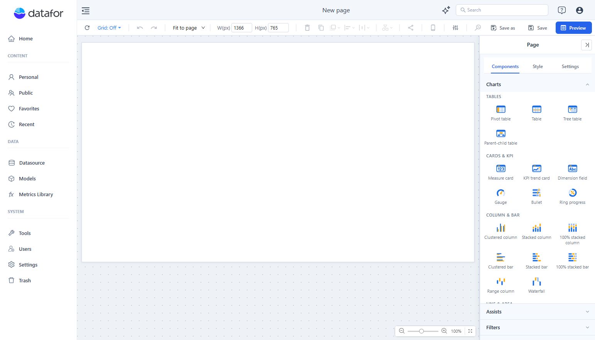Click the Save button
The image size is (595, 340).
coord(538,28)
